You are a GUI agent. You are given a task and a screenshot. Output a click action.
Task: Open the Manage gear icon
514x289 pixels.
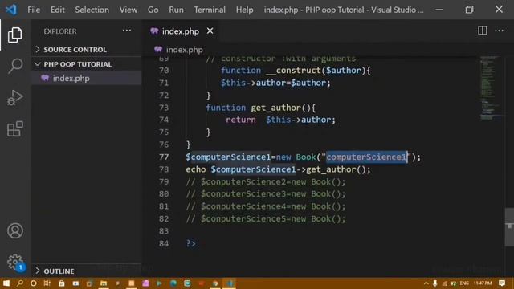pyautogui.click(x=15, y=262)
